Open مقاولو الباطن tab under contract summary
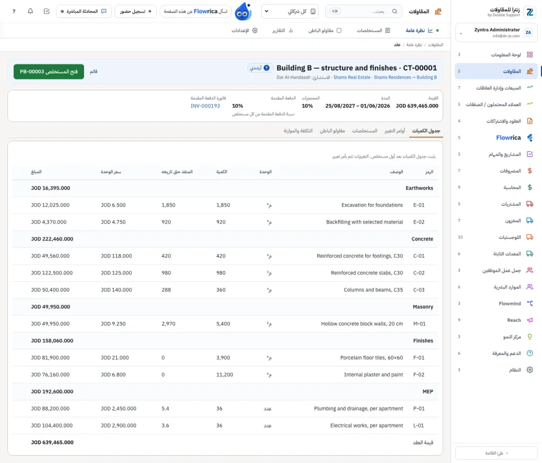Screen dimensions: 542x463 click(x=332, y=130)
